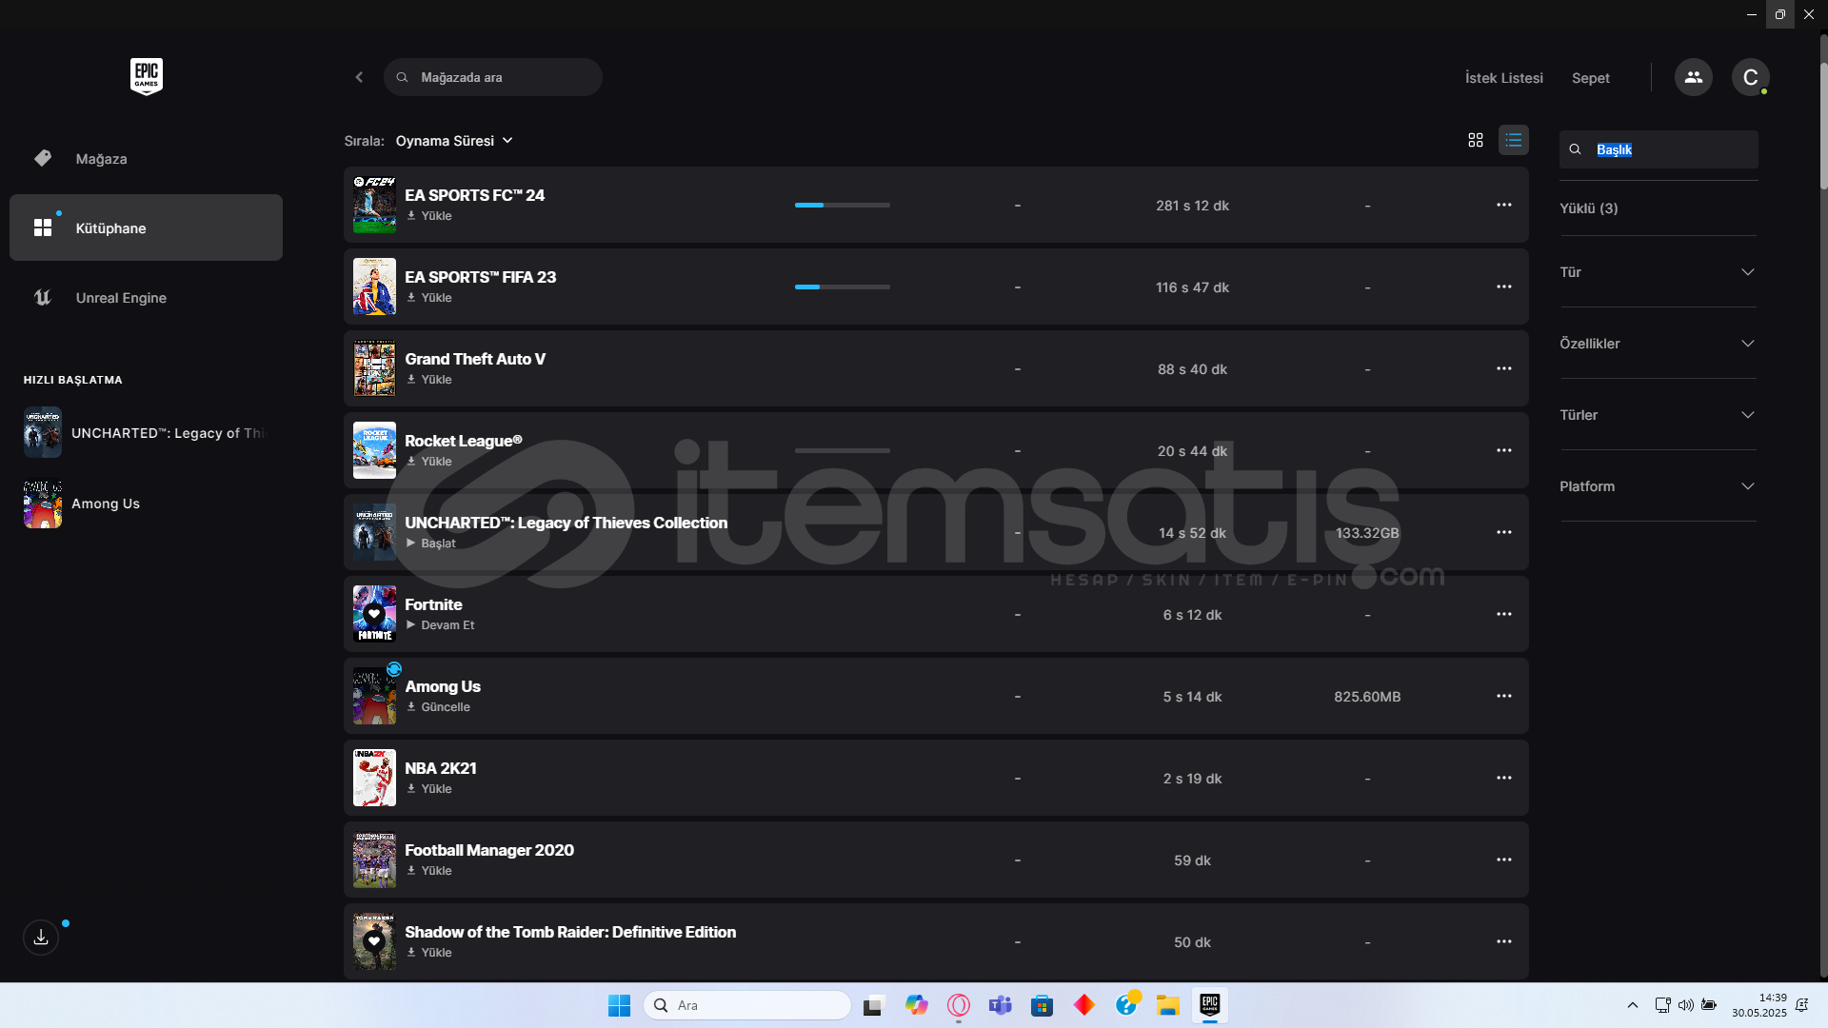Open Unreal Engine in the sidebar
Viewport: 1828px width, 1028px height.
(x=146, y=298)
